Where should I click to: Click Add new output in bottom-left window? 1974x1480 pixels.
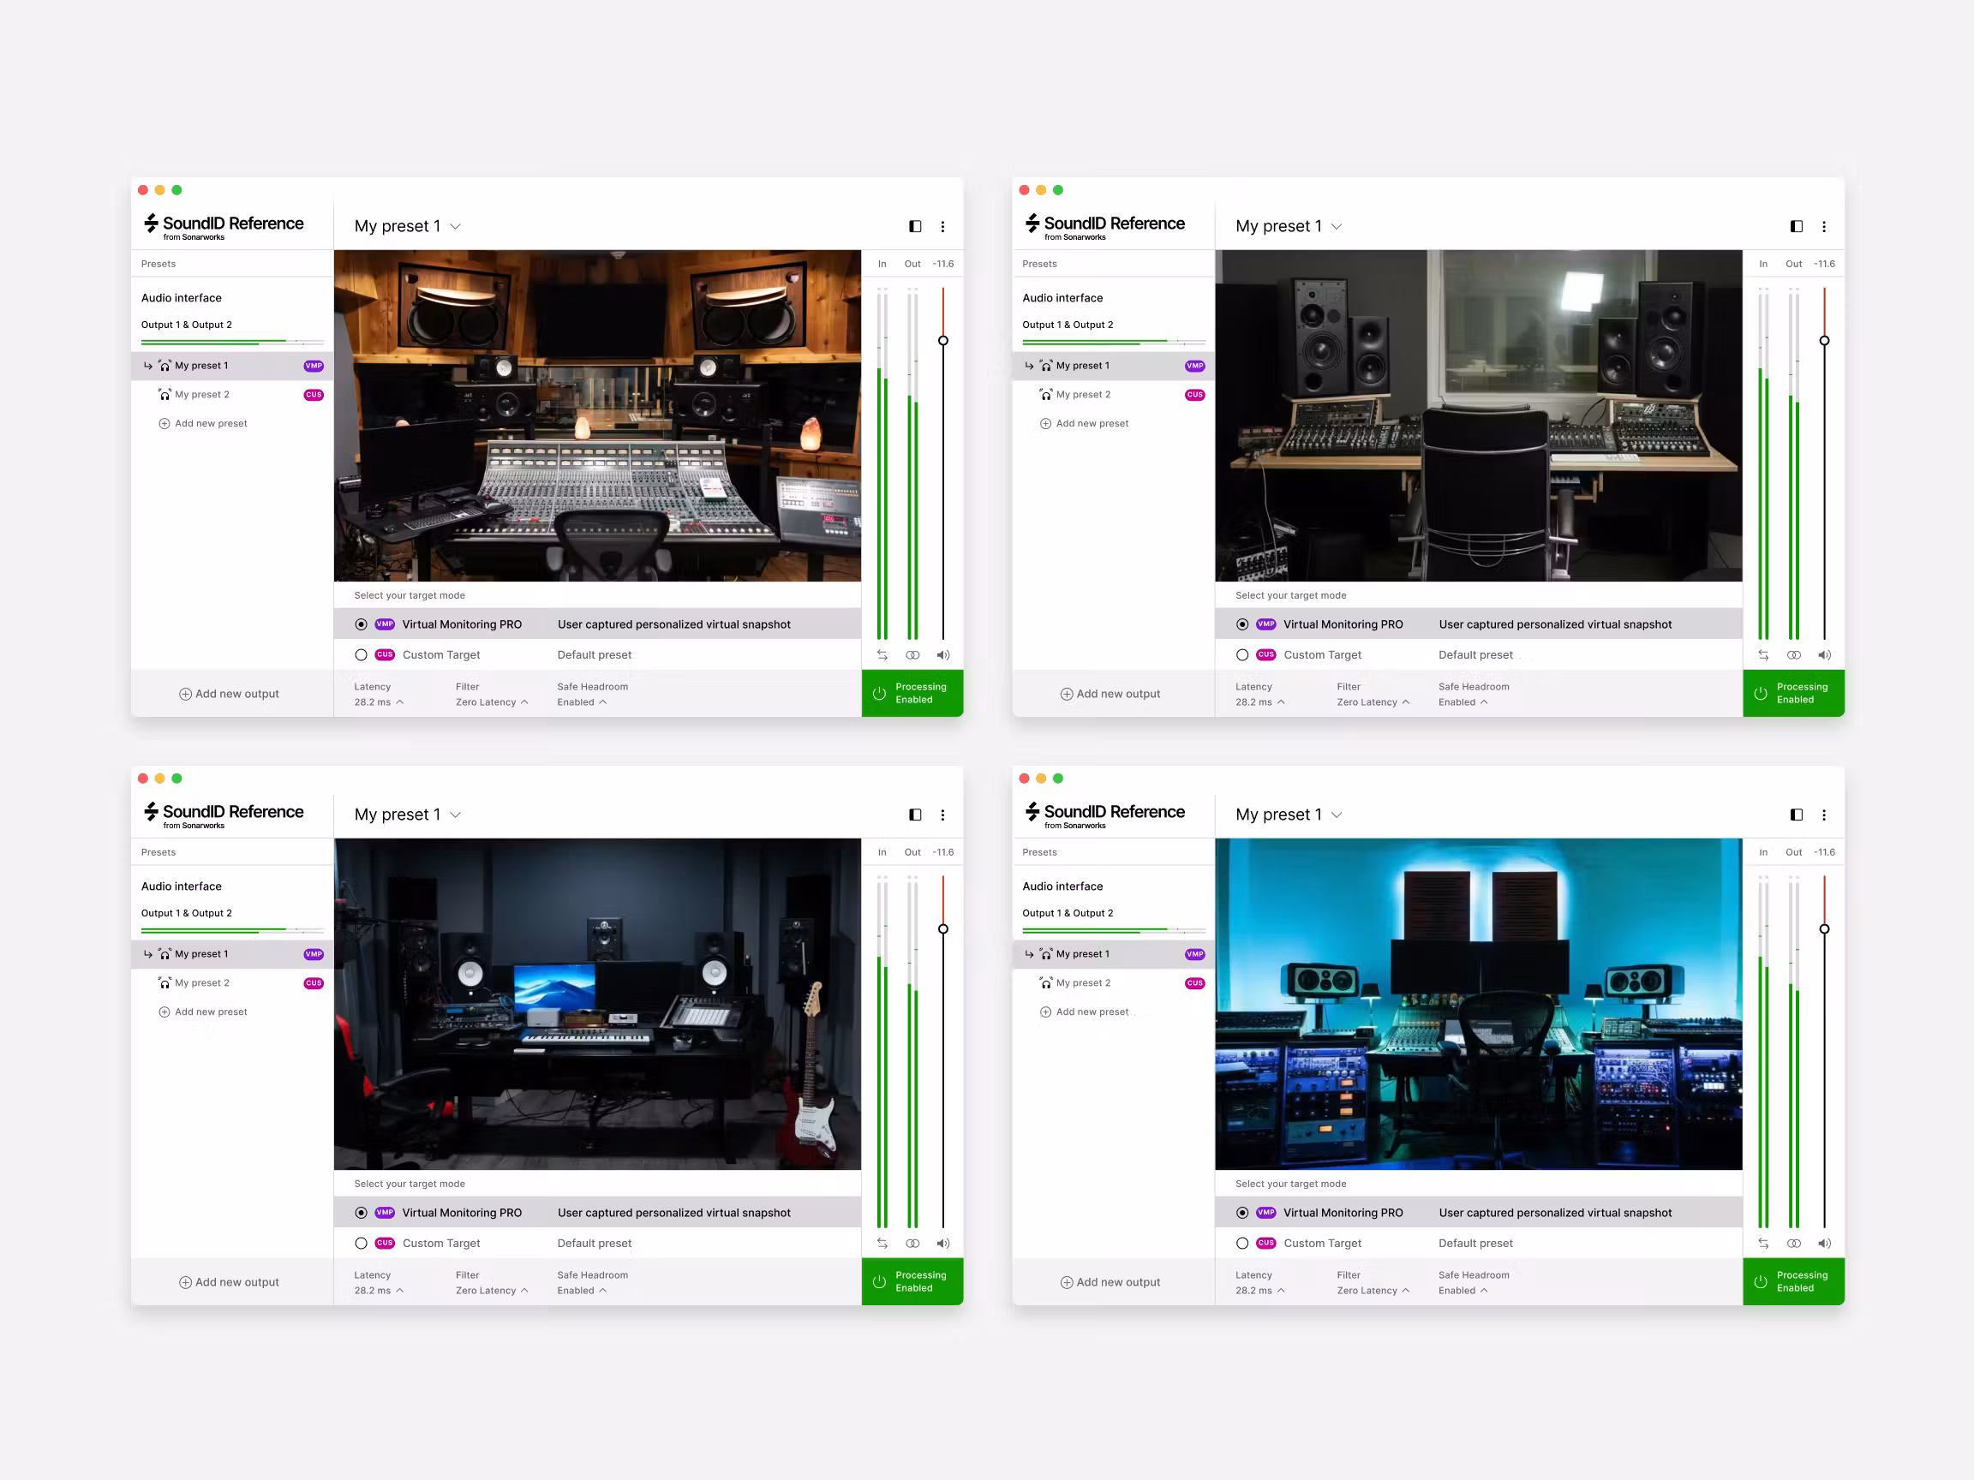click(x=229, y=1282)
